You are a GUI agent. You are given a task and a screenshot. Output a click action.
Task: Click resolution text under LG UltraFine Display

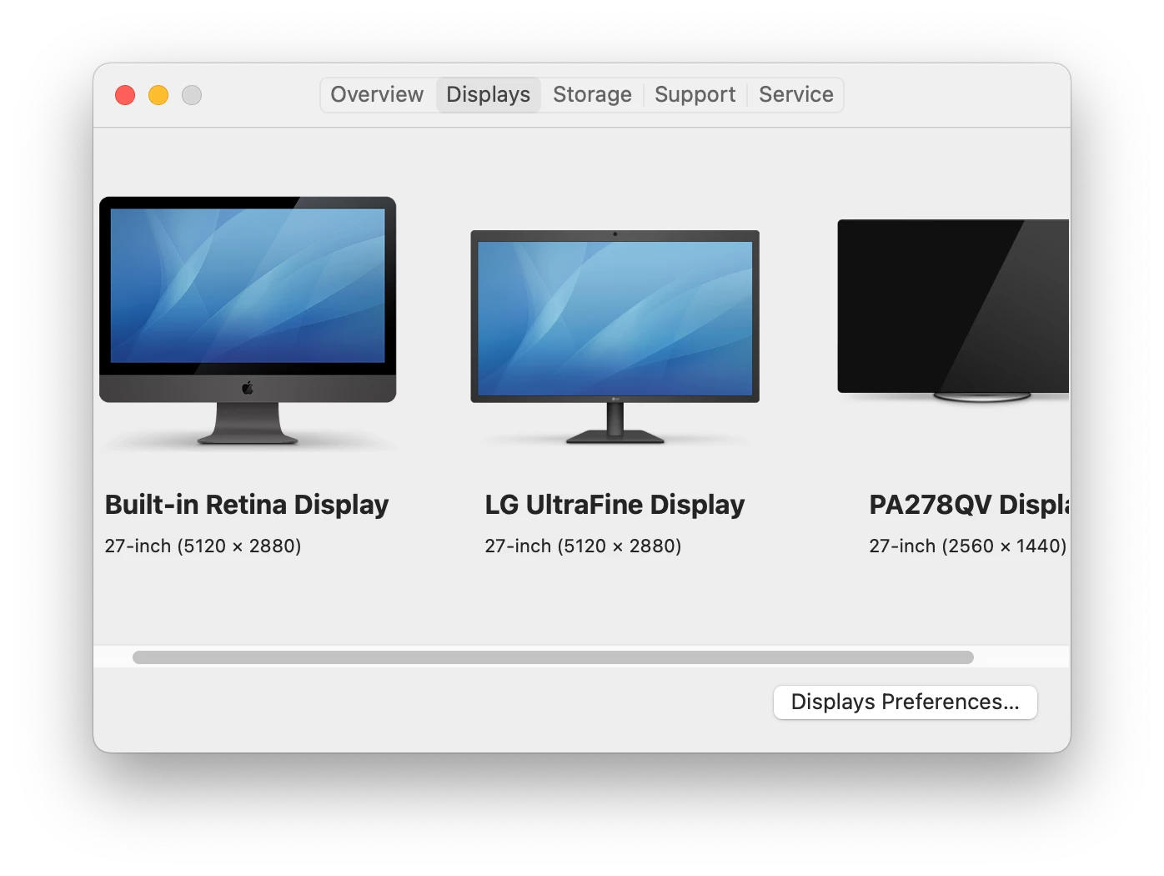[583, 546]
